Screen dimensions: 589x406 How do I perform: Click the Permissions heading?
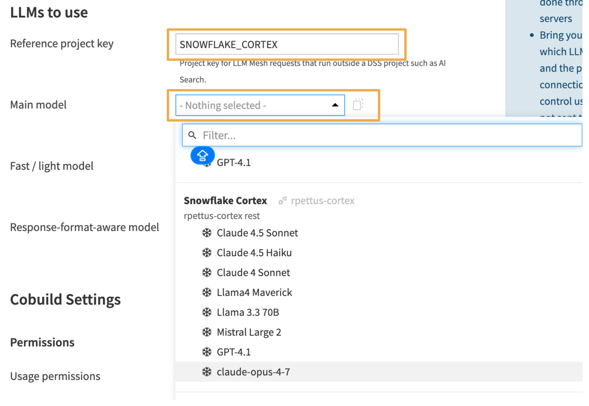click(42, 342)
